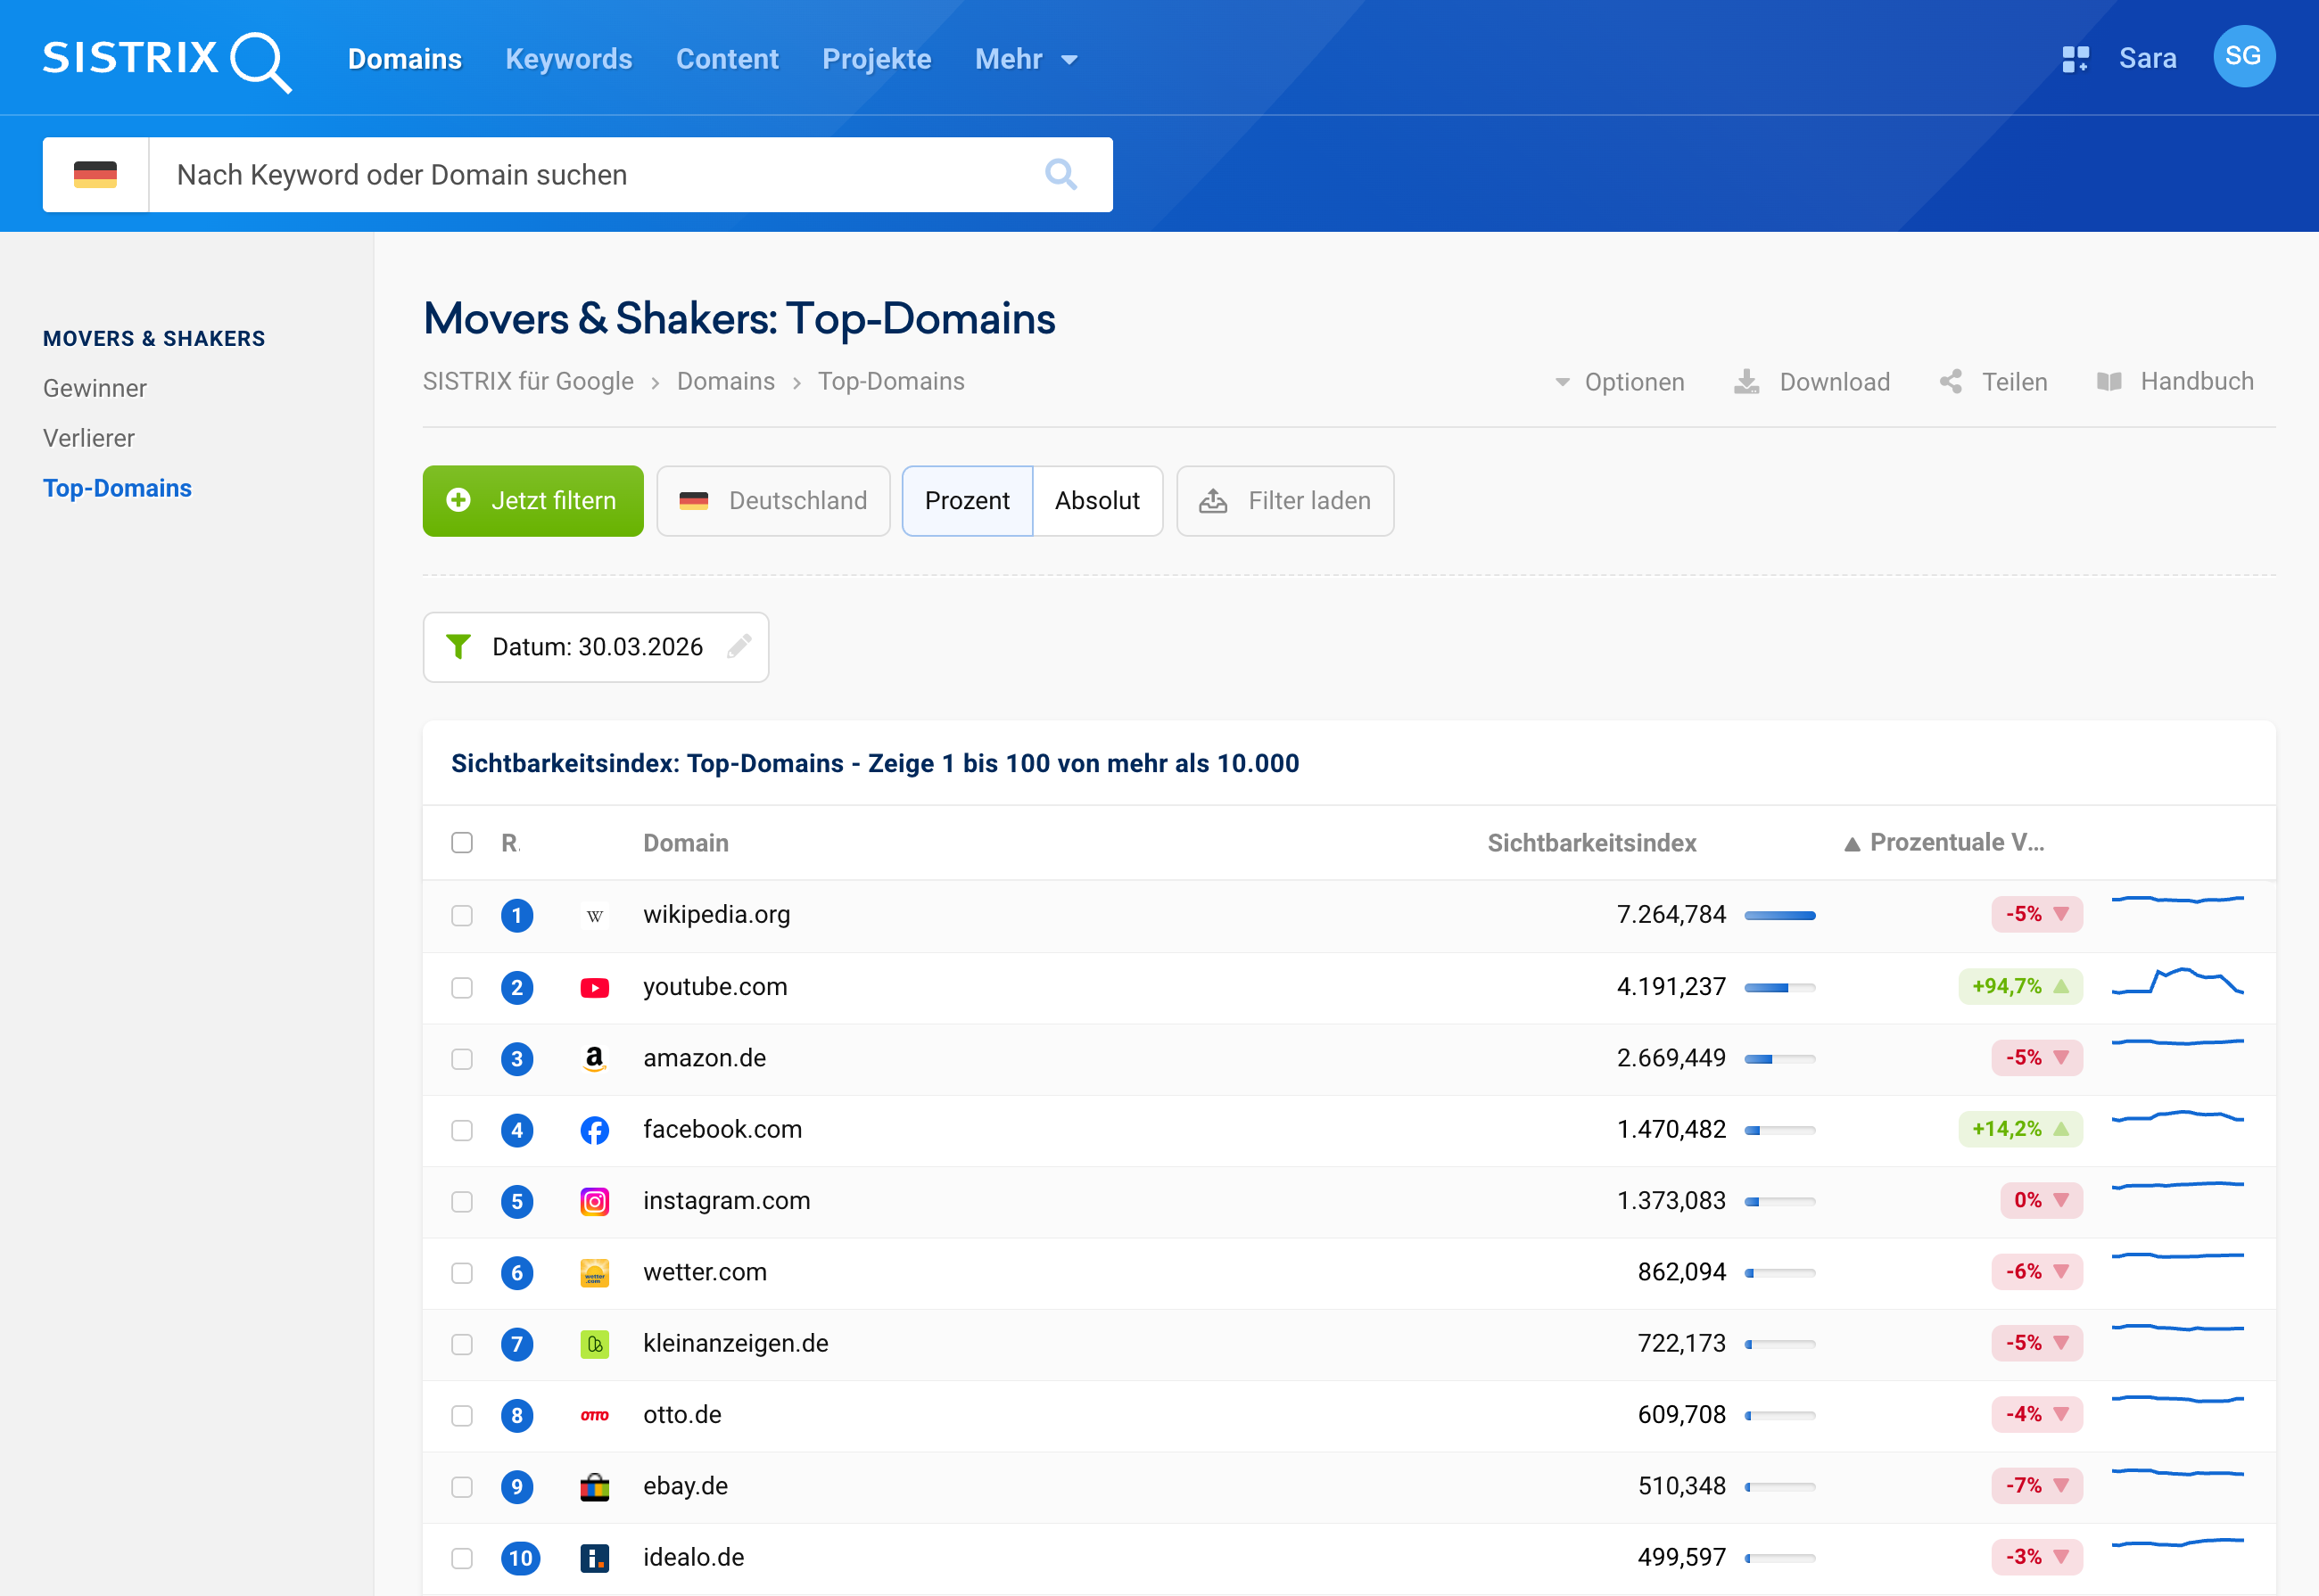This screenshot has height=1596, width=2319.
Task: Check the row checkbox for facebook.com
Action: 462,1130
